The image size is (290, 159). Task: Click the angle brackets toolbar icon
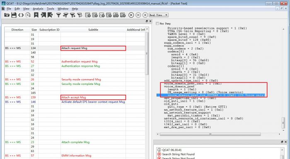pyautogui.click(x=21, y=15)
